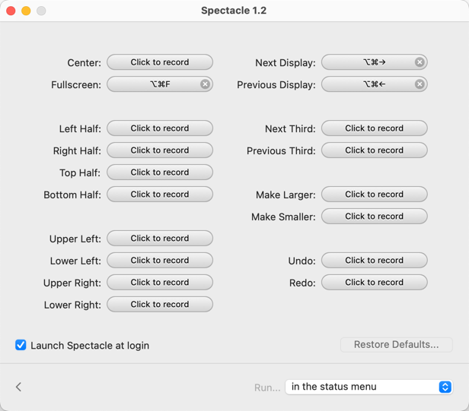The height and width of the screenshot is (411, 469).
Task: Record a shortcut for Left Half
Action: [x=160, y=128]
